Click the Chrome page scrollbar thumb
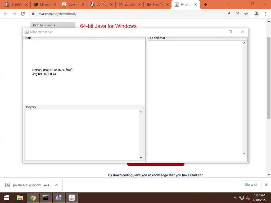Image resolution: width=271 pixels, height=203 pixels. point(269,78)
